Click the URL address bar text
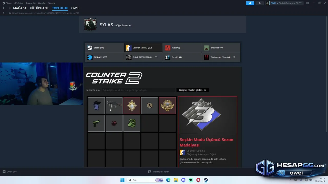 (45, 13)
